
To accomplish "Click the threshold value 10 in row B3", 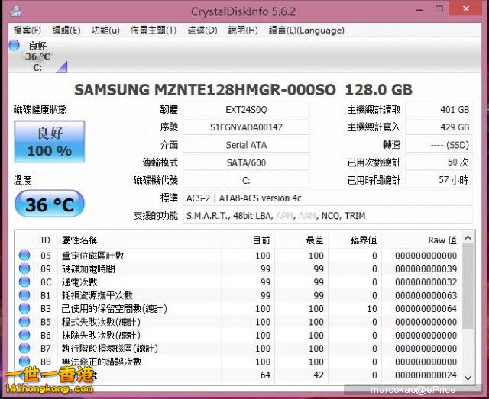I will tap(372, 309).
